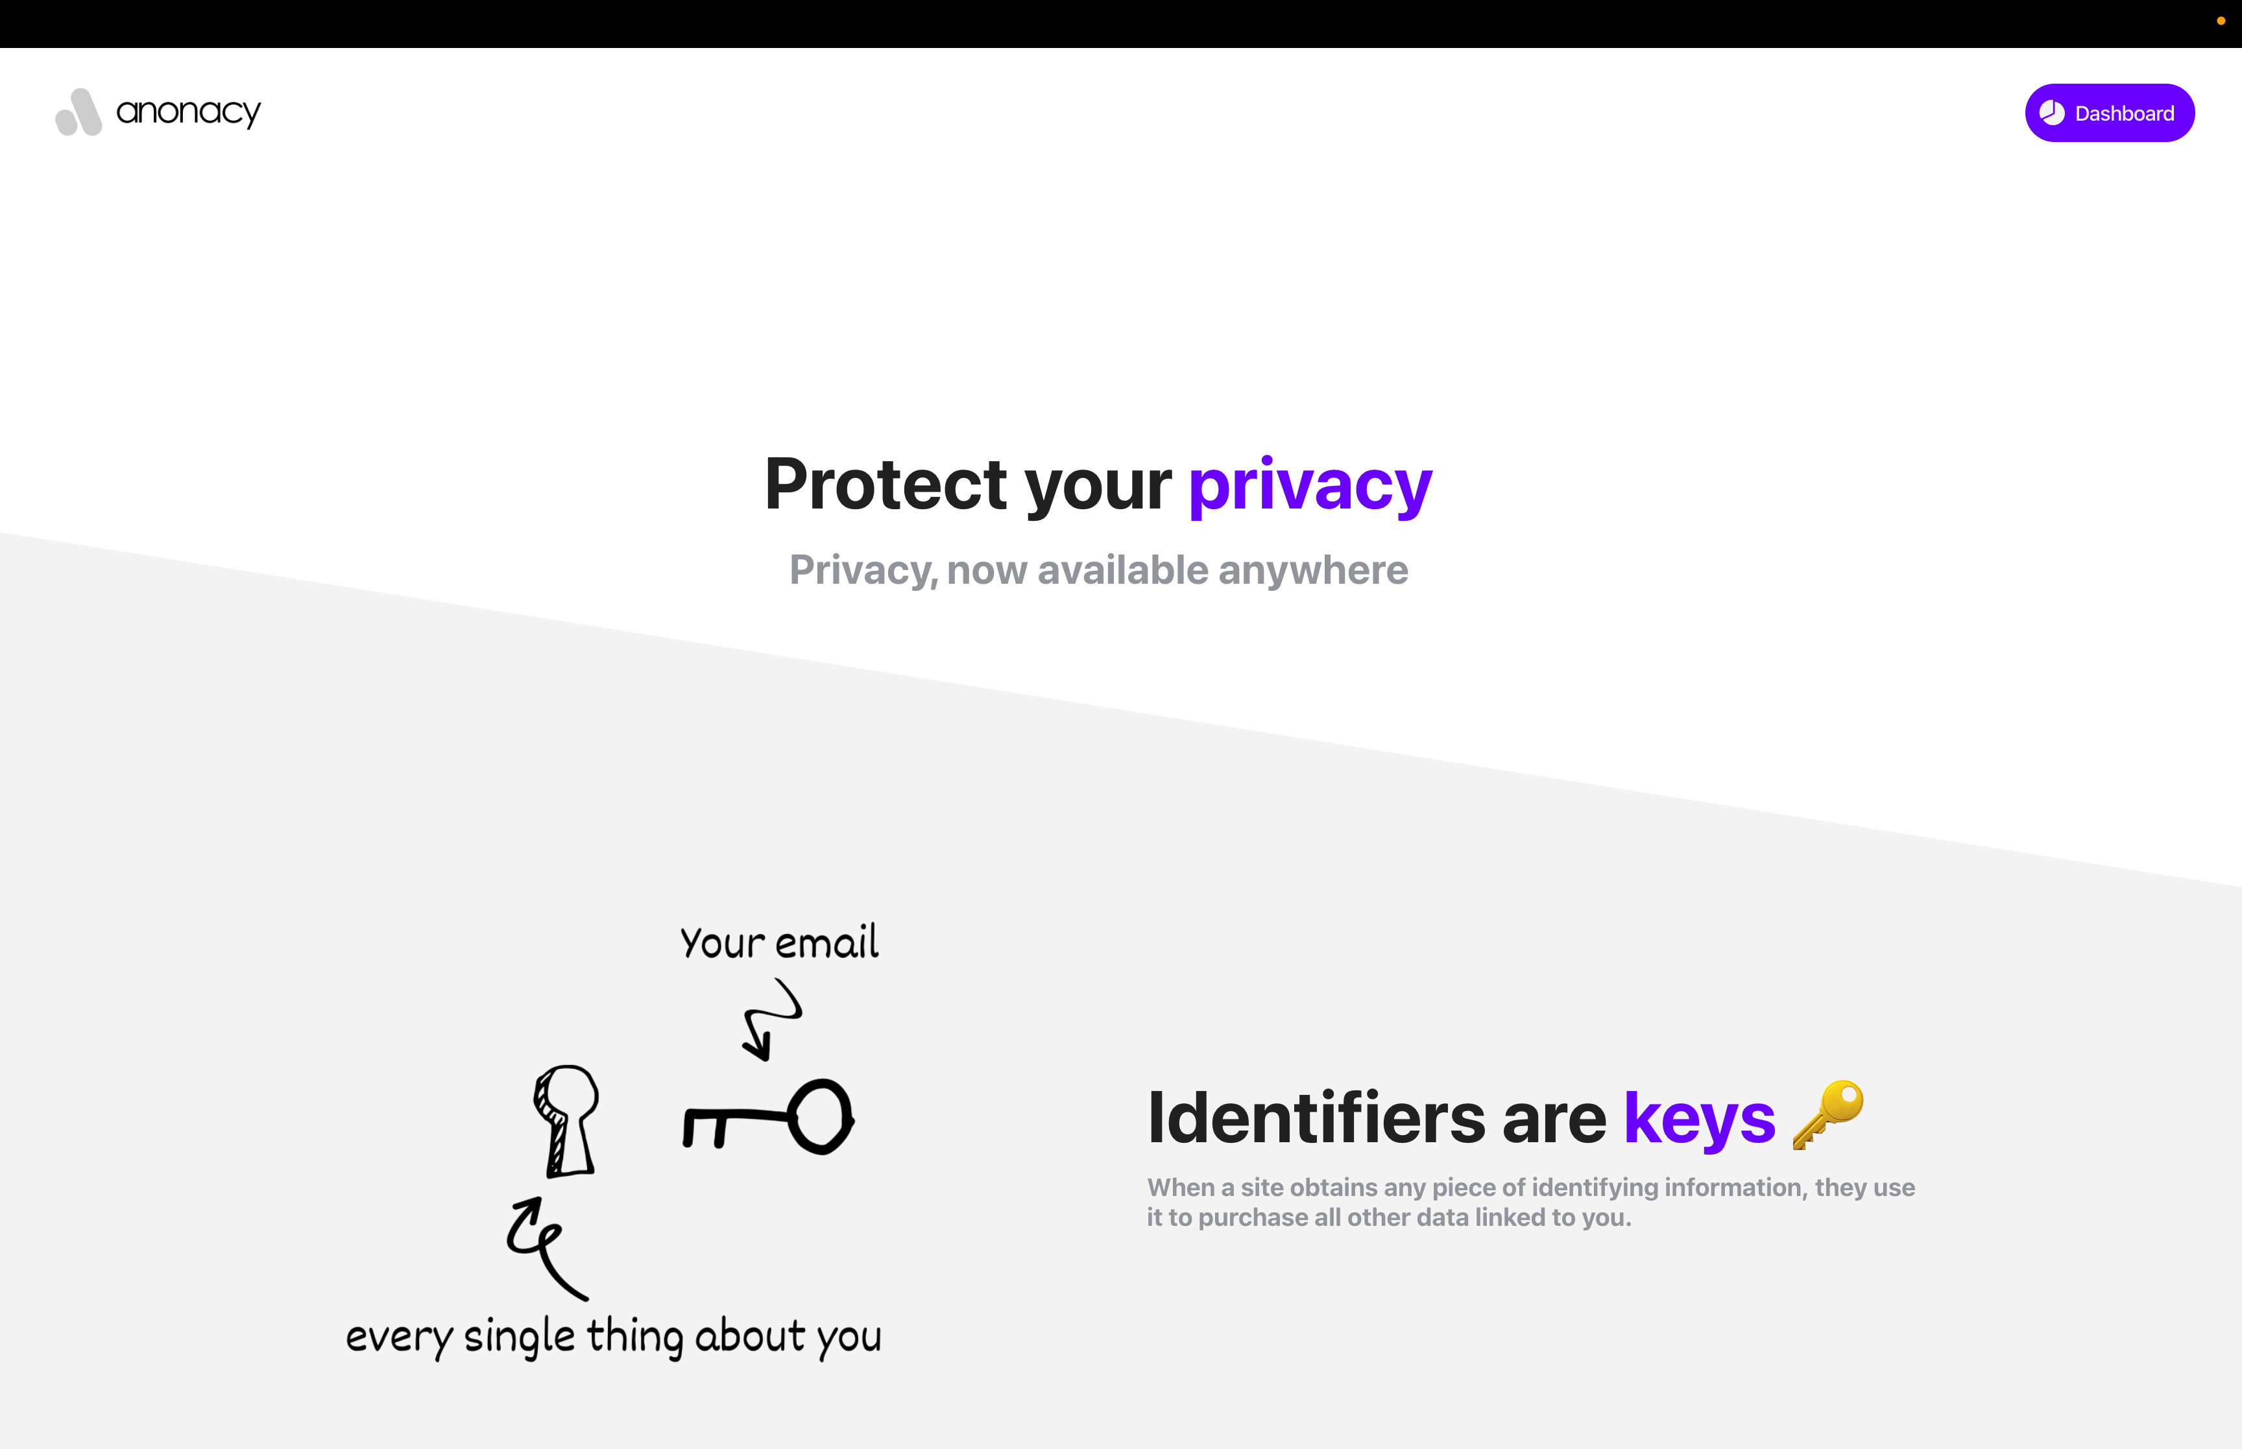Screen dimensions: 2242x1449
Task: Click the anonacy logo mark icon
Action: pos(79,112)
